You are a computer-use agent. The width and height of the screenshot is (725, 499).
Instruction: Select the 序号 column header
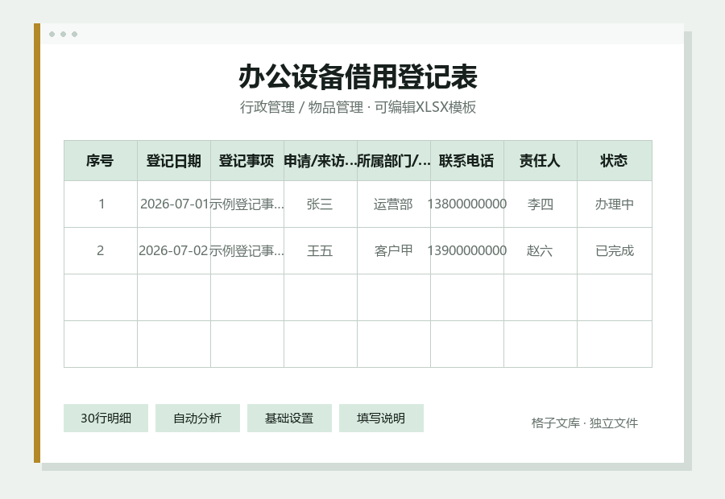pos(101,160)
